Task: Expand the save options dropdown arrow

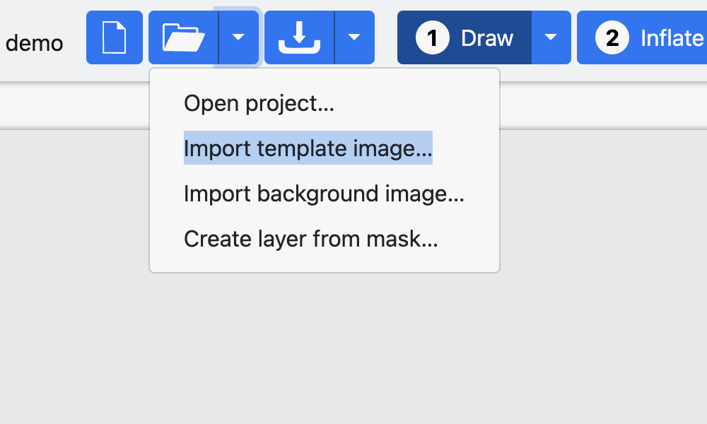Action: pyautogui.click(x=355, y=37)
